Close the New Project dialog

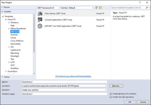tap(147, 3)
